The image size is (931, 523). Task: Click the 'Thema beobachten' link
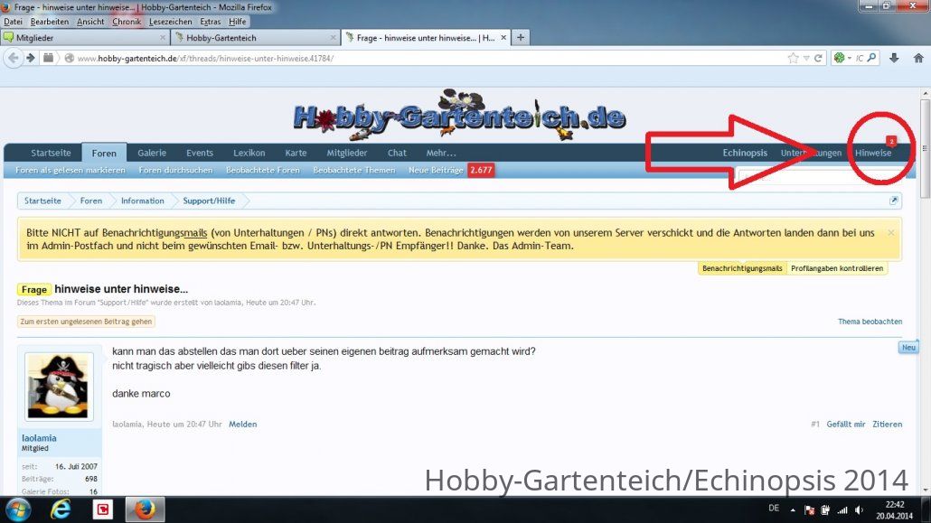pyautogui.click(x=870, y=322)
